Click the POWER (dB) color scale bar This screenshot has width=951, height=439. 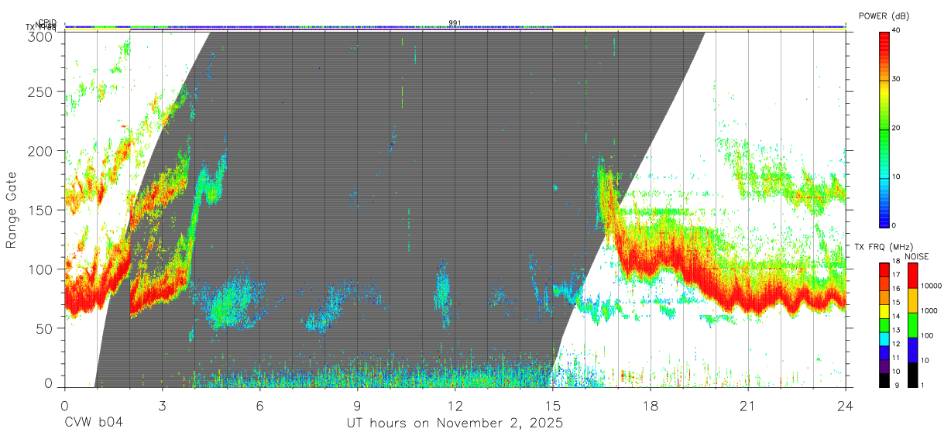(x=884, y=129)
